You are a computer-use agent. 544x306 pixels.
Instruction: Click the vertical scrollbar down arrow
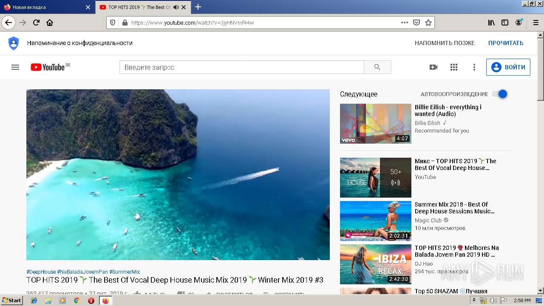point(541,291)
